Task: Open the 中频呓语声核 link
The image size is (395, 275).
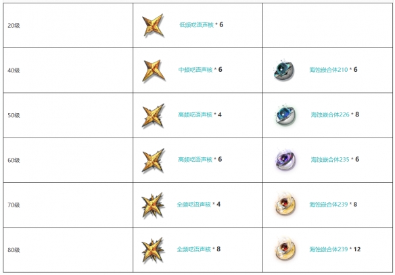Action: point(195,70)
